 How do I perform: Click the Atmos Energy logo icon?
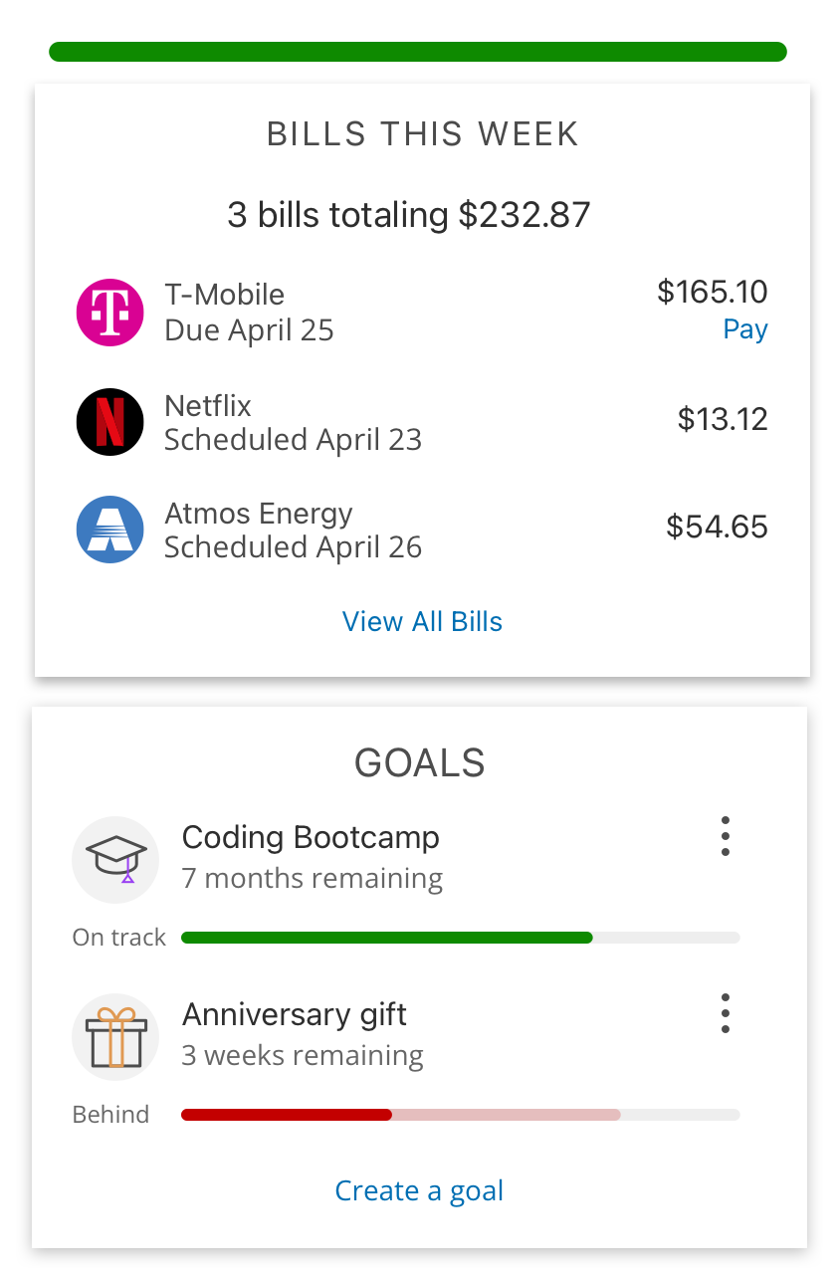(110, 530)
